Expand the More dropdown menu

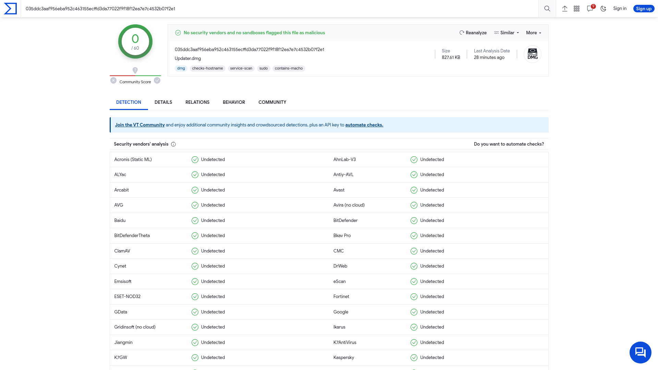[x=533, y=33]
